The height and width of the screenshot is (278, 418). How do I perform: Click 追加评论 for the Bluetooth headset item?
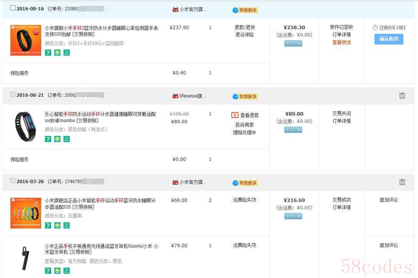pos(389,245)
